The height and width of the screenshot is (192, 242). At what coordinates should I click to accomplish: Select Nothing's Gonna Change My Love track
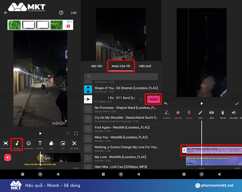tap(123, 149)
